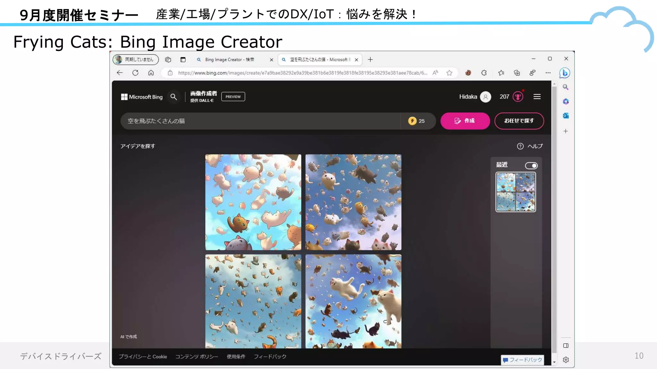Close the 空を飛ぶたくさんの猫 tab
The image size is (657, 369).
click(x=356, y=60)
